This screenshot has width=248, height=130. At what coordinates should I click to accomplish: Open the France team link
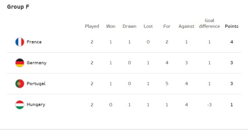34,42
